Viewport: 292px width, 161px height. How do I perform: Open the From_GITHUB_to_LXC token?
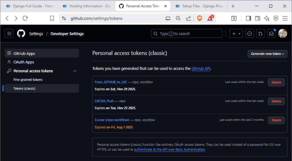click(x=111, y=82)
